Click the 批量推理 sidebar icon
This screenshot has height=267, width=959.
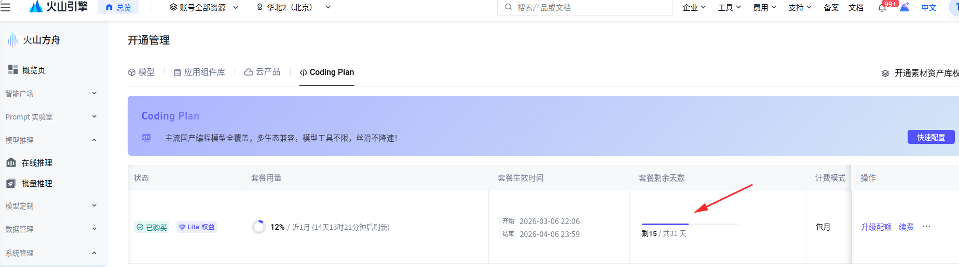pyautogui.click(x=11, y=184)
